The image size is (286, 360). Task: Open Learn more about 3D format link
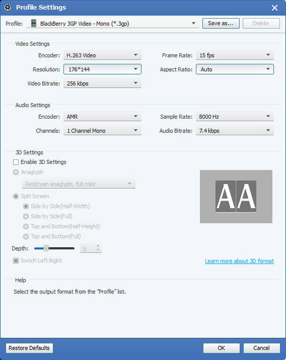point(239,261)
